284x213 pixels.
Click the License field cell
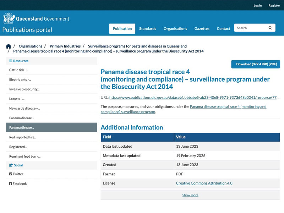tap(137, 183)
